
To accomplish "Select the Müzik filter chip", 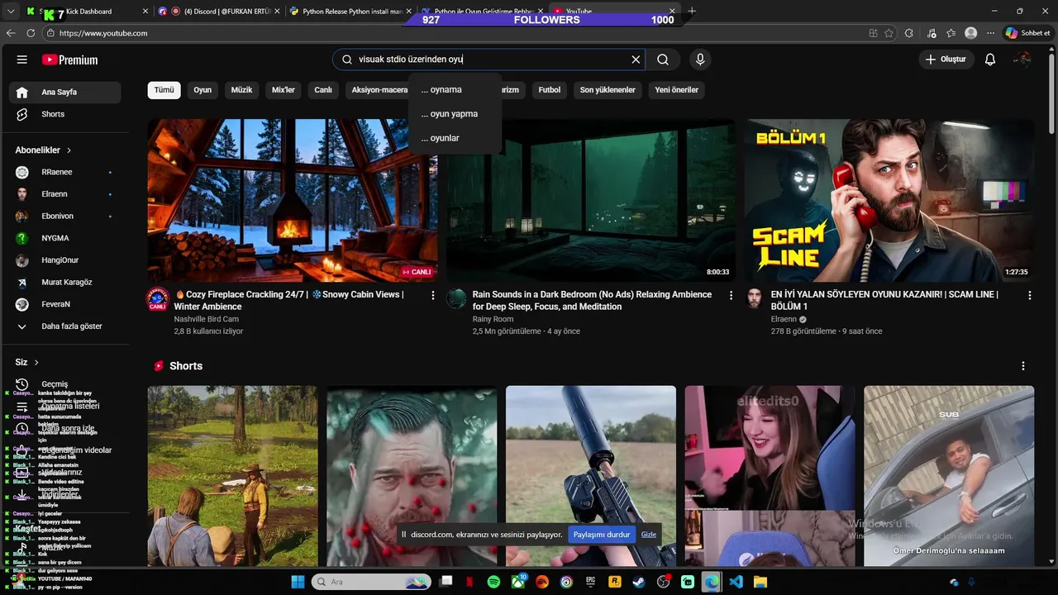I will pos(241,90).
